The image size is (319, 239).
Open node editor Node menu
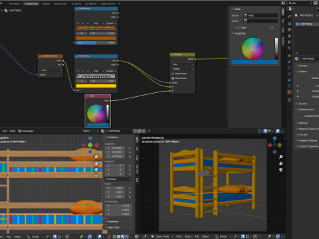tap(13, 131)
